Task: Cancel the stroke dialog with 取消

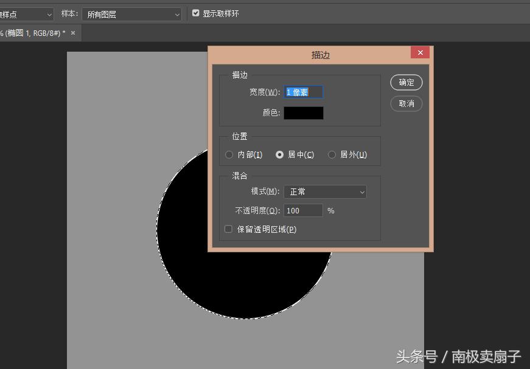Action: [x=406, y=103]
